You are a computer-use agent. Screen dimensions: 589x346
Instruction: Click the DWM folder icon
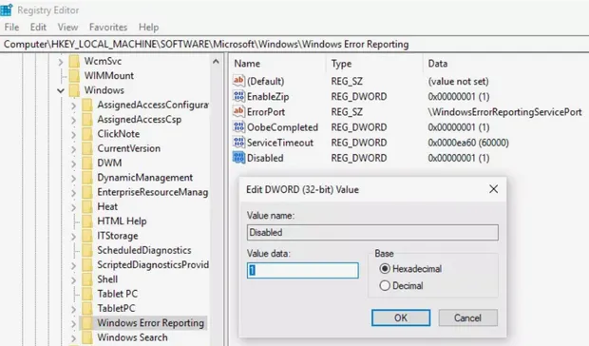[87, 163]
